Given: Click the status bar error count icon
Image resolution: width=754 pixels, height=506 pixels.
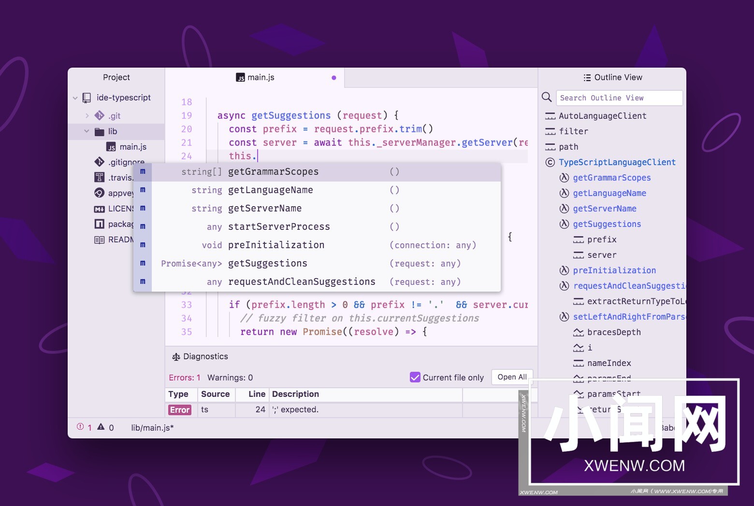Looking at the screenshot, I should tap(80, 427).
